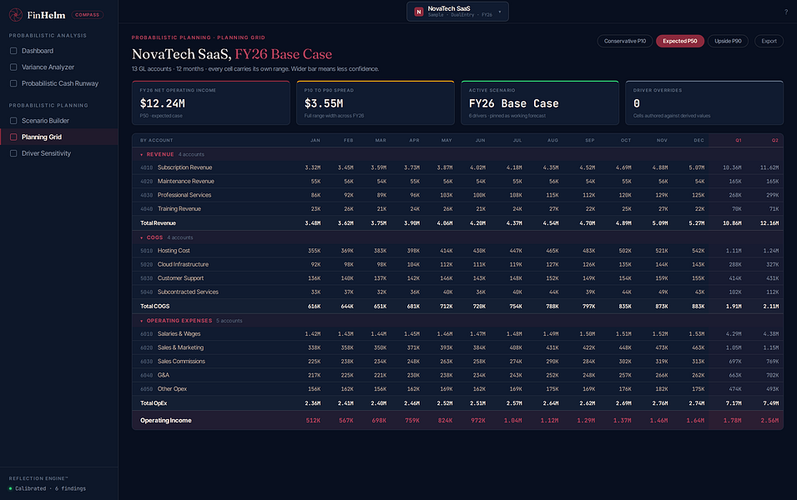Click the Operating Income row label
The width and height of the screenshot is (797, 500).
(x=166, y=421)
